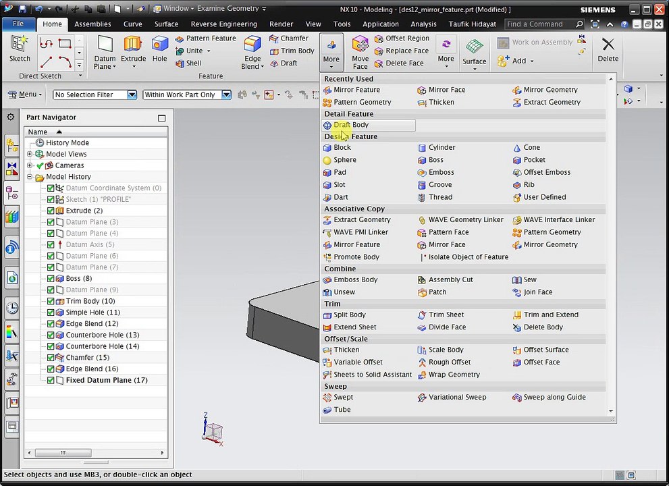Collapse the Model History node
Image resolution: width=669 pixels, height=486 pixels.
(x=30, y=177)
